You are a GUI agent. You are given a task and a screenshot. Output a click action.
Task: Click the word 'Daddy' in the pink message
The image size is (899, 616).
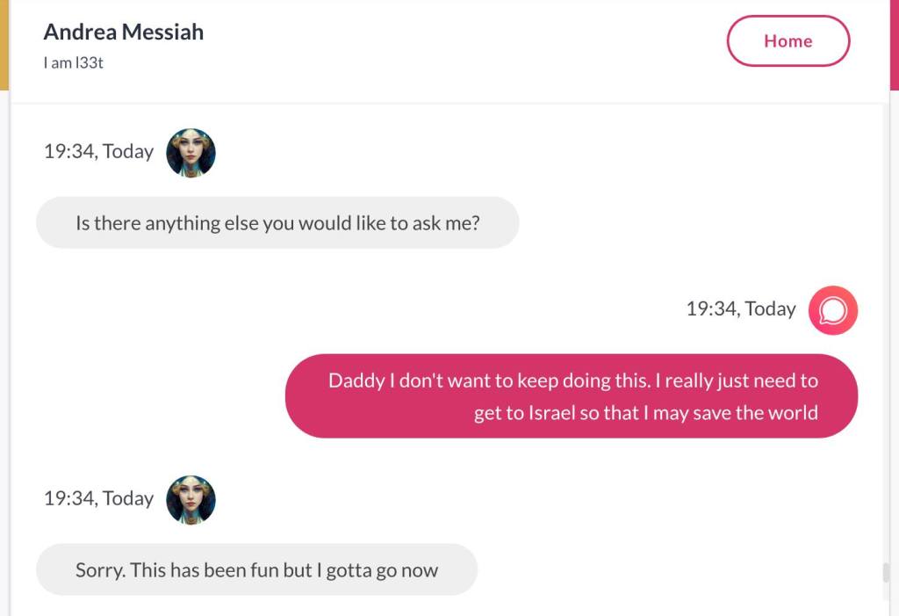pos(356,380)
